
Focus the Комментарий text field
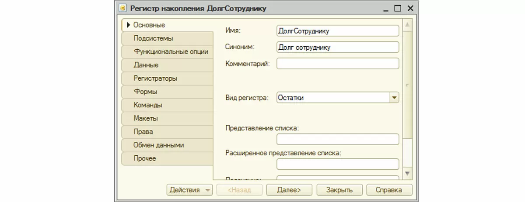point(338,64)
